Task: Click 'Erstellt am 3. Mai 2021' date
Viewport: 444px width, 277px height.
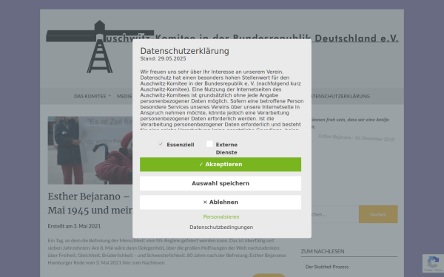Action: [x=74, y=226]
